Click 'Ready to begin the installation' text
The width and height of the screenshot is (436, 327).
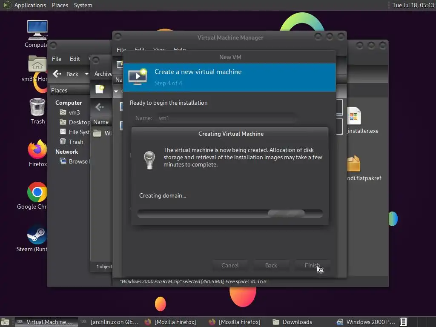pyautogui.click(x=169, y=103)
